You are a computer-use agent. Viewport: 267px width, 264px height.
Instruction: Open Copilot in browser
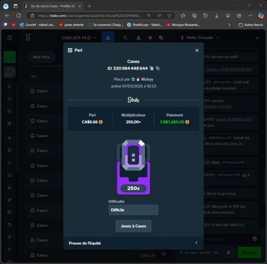coord(261,15)
